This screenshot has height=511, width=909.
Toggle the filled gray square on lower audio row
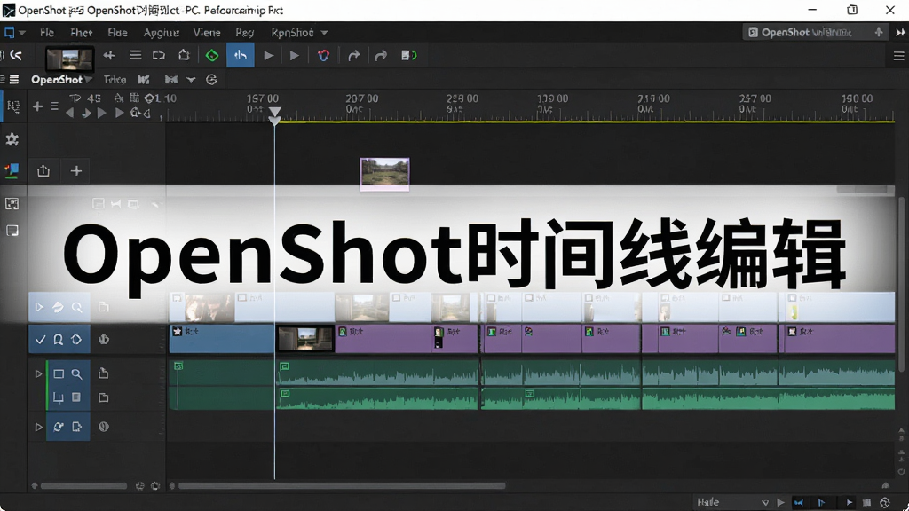76,397
